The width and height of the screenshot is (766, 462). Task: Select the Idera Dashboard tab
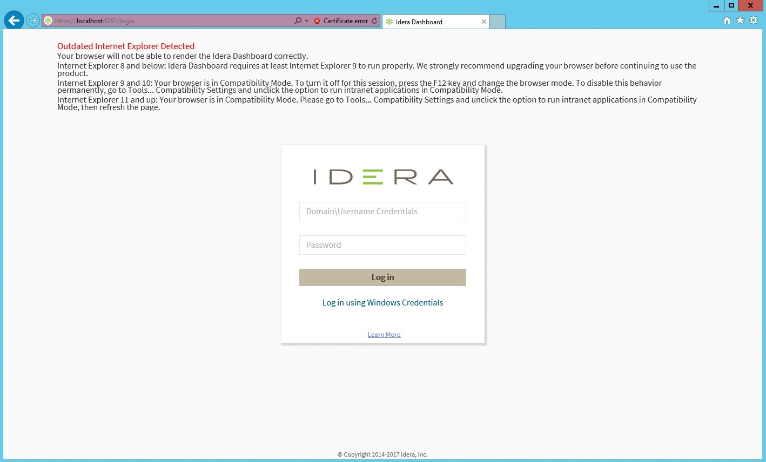[x=435, y=22]
